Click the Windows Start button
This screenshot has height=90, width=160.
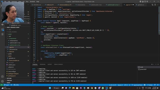50,88
